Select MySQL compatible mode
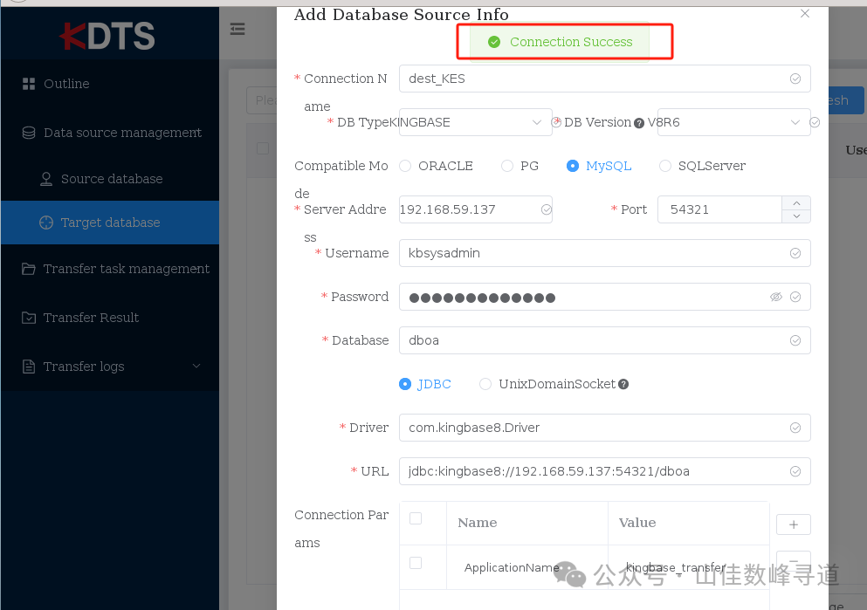Viewport: 867px width, 610px height. point(599,166)
